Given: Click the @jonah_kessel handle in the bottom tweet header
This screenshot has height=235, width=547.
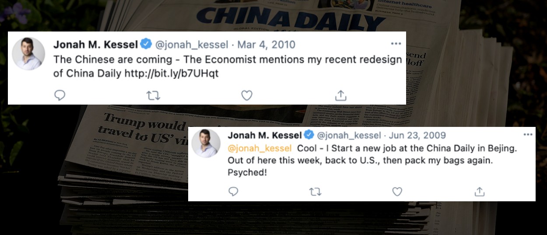Looking at the screenshot, I should pos(349,135).
